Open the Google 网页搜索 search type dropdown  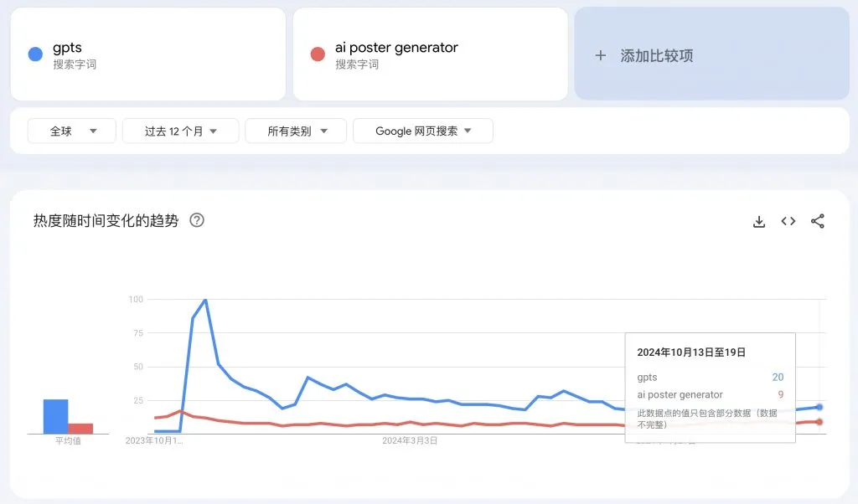(423, 131)
